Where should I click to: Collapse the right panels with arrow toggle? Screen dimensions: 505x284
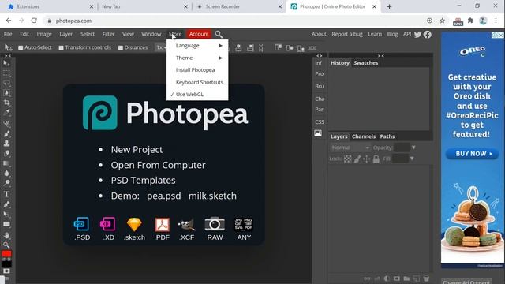(x=380, y=56)
